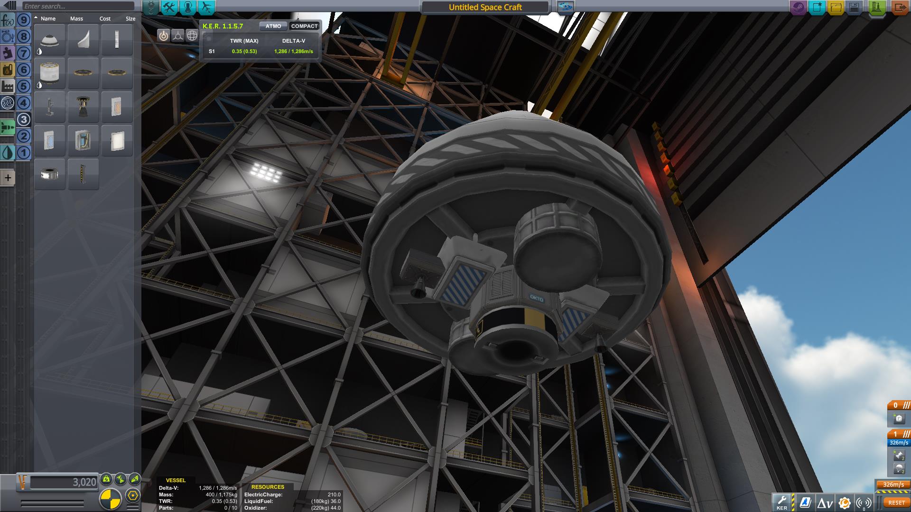Open the tech level filter icon
Screen dimensions: 911x512
coord(8,103)
